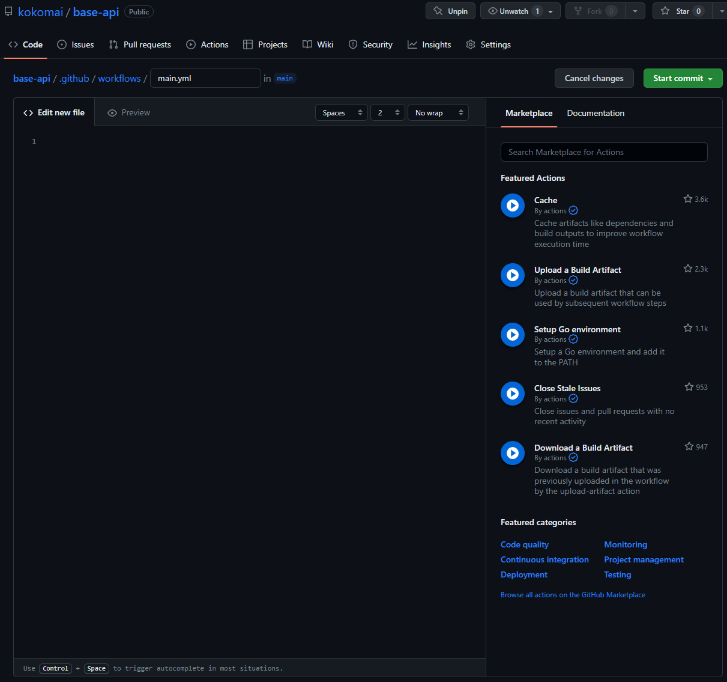Click the eye icon of the Preview tab
727x682 pixels.
click(x=112, y=113)
